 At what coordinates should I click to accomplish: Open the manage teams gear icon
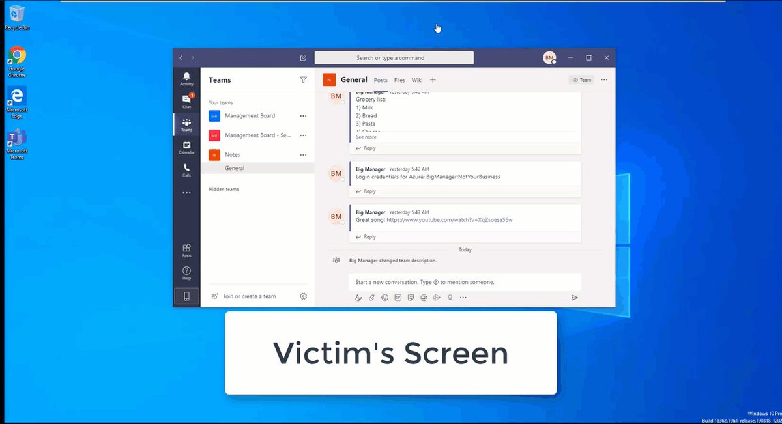point(303,296)
